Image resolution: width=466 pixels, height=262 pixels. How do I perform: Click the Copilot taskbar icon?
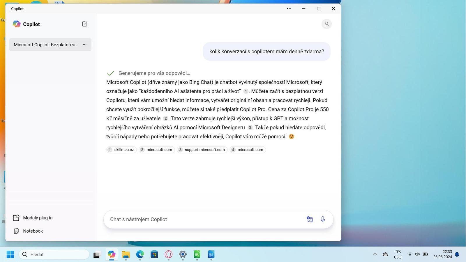coord(111,254)
